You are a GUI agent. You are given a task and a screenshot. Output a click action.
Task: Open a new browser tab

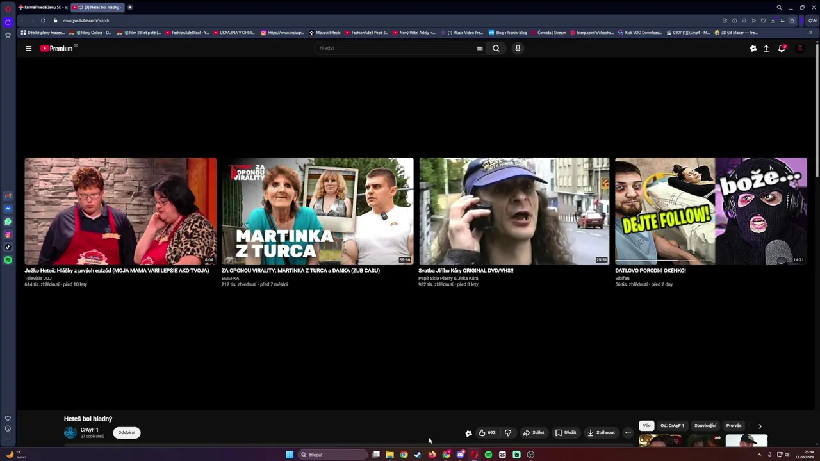point(130,8)
